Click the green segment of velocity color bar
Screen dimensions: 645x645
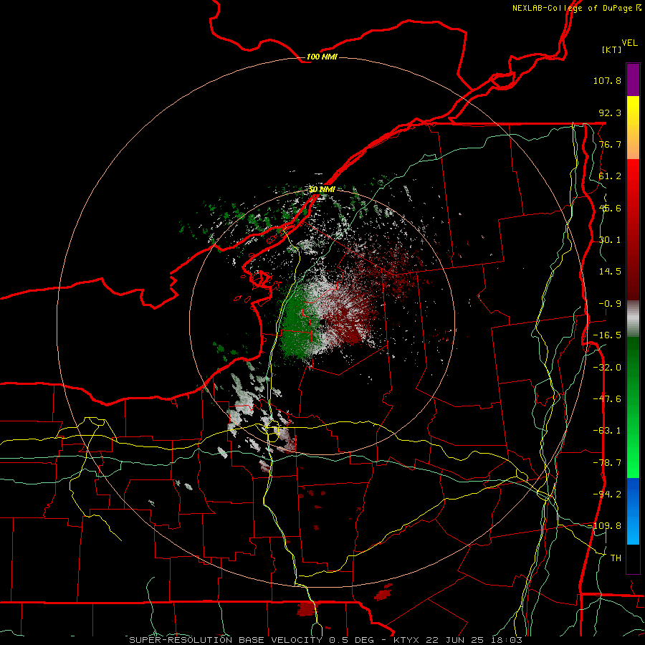(633, 407)
